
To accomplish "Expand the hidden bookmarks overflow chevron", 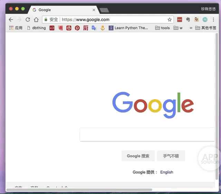I will tap(191, 28).
